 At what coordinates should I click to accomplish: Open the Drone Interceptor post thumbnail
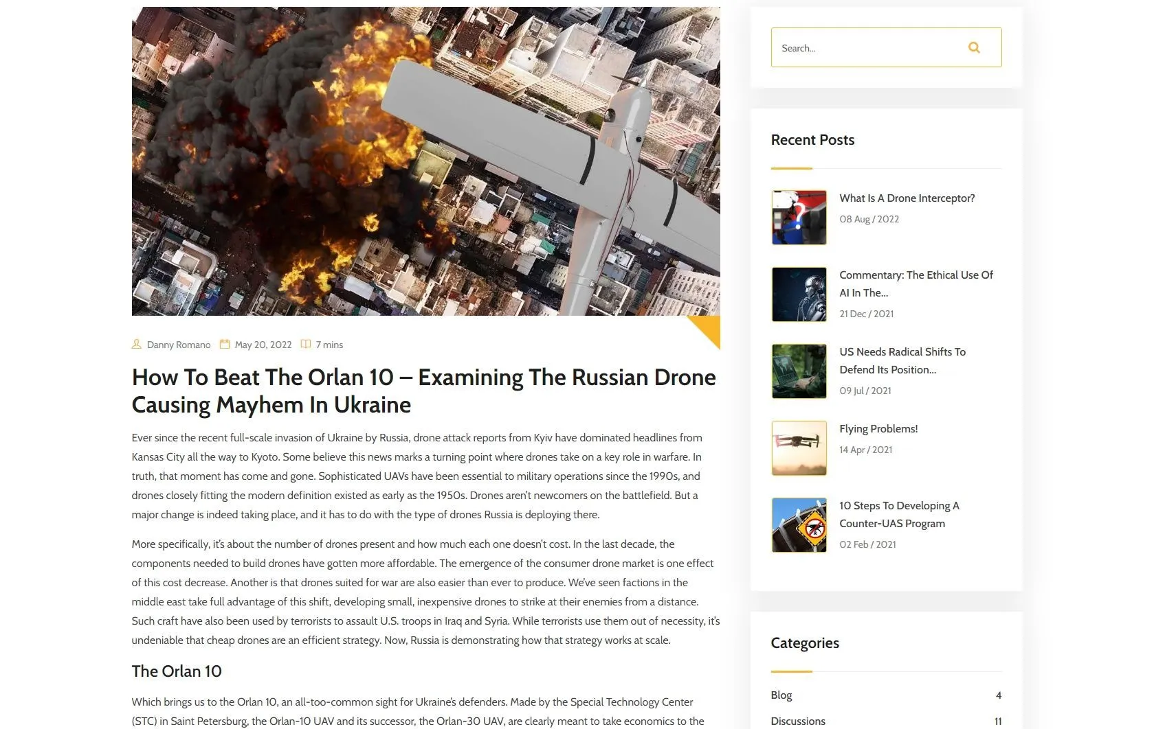coord(799,218)
